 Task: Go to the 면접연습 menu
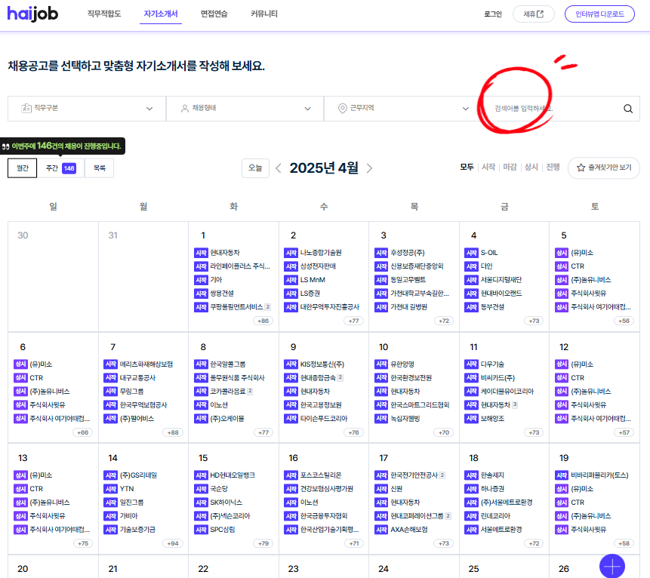(x=214, y=14)
